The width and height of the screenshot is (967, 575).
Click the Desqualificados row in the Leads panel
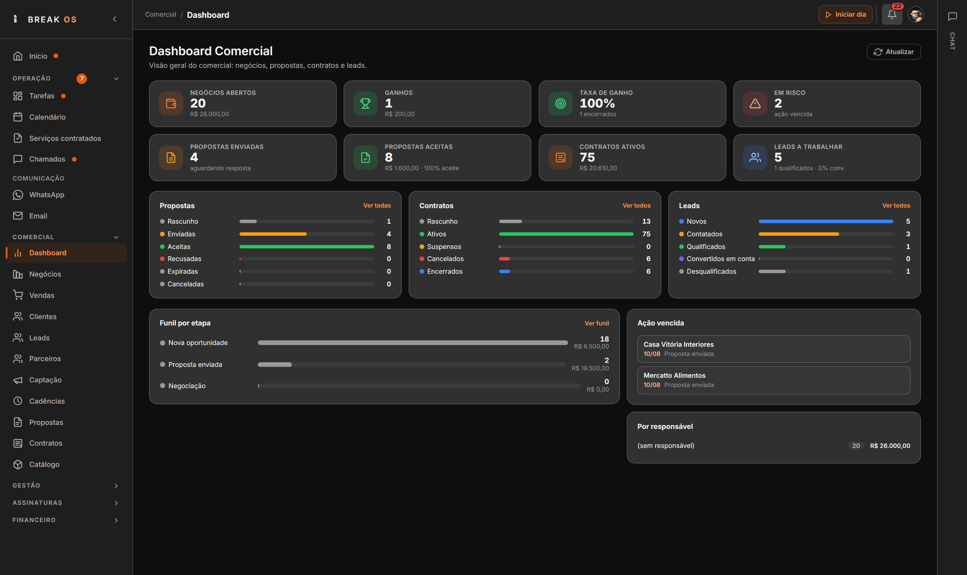[x=794, y=272]
